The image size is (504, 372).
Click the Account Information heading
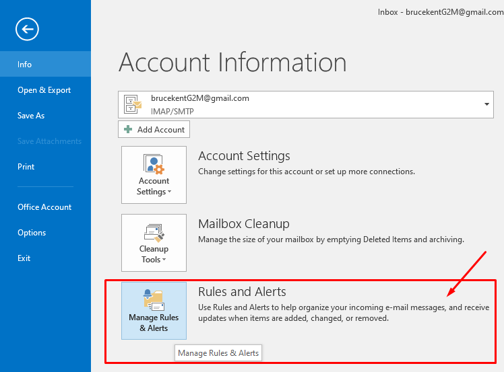(232, 63)
